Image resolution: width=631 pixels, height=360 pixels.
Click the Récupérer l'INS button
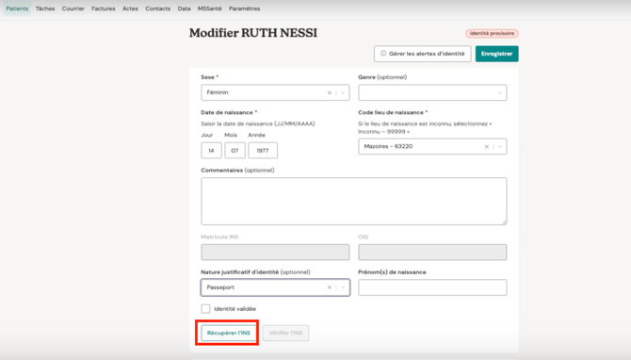point(229,333)
